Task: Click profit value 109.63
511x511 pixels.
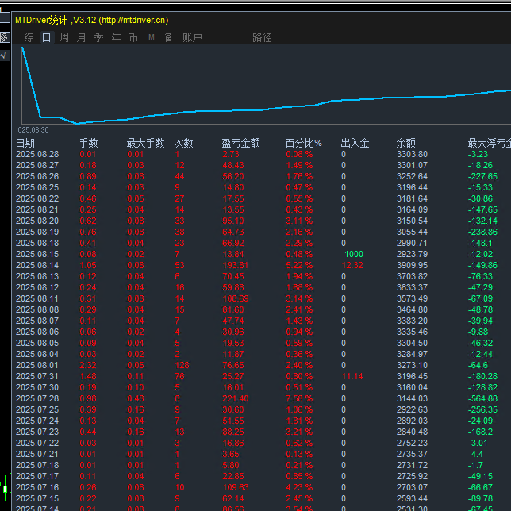Action: click(236, 487)
